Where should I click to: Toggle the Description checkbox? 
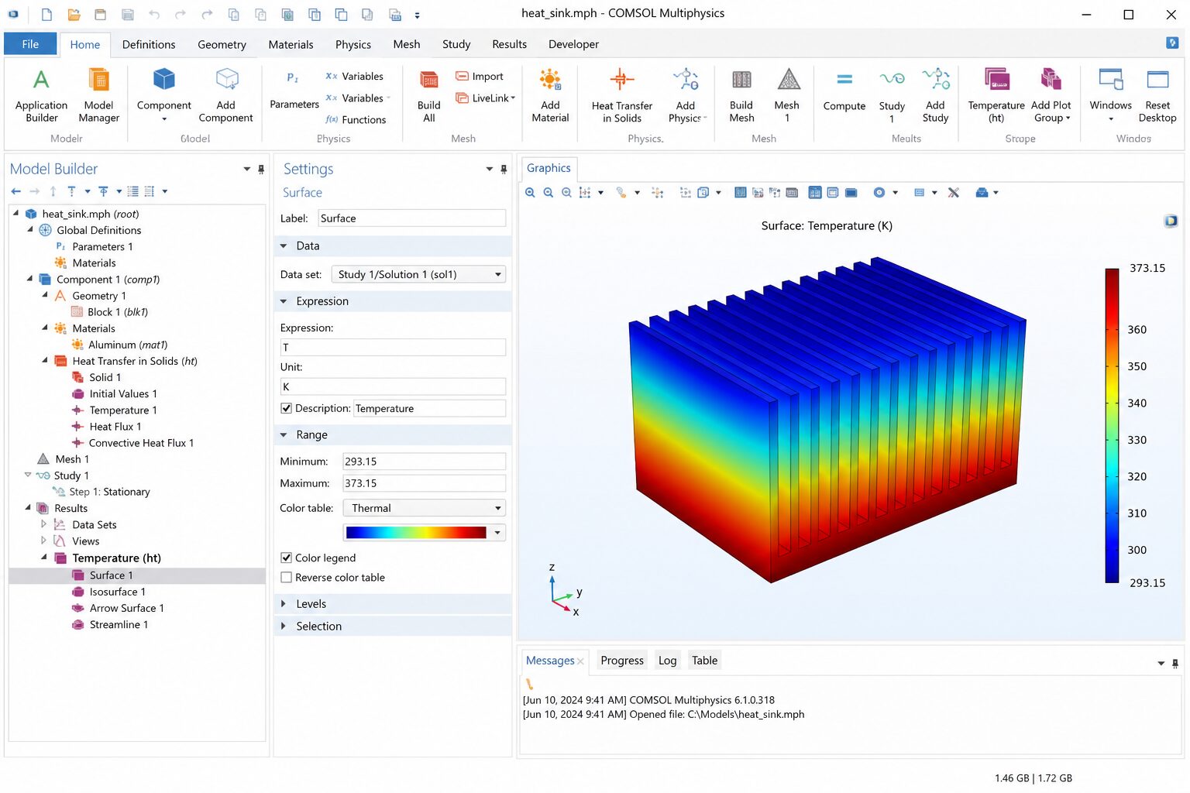point(287,408)
